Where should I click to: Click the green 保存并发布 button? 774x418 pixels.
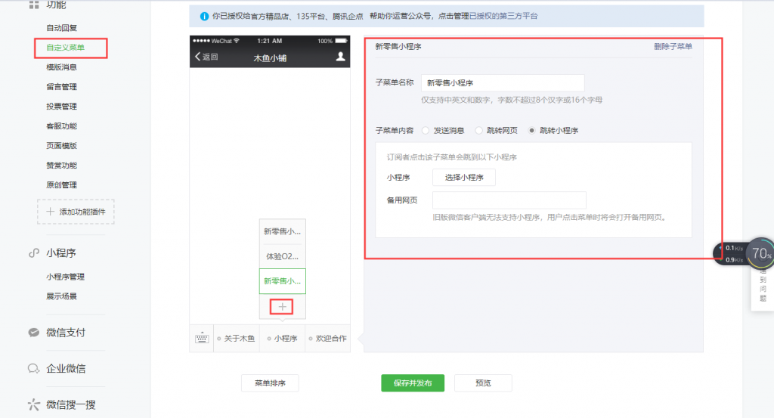click(412, 383)
